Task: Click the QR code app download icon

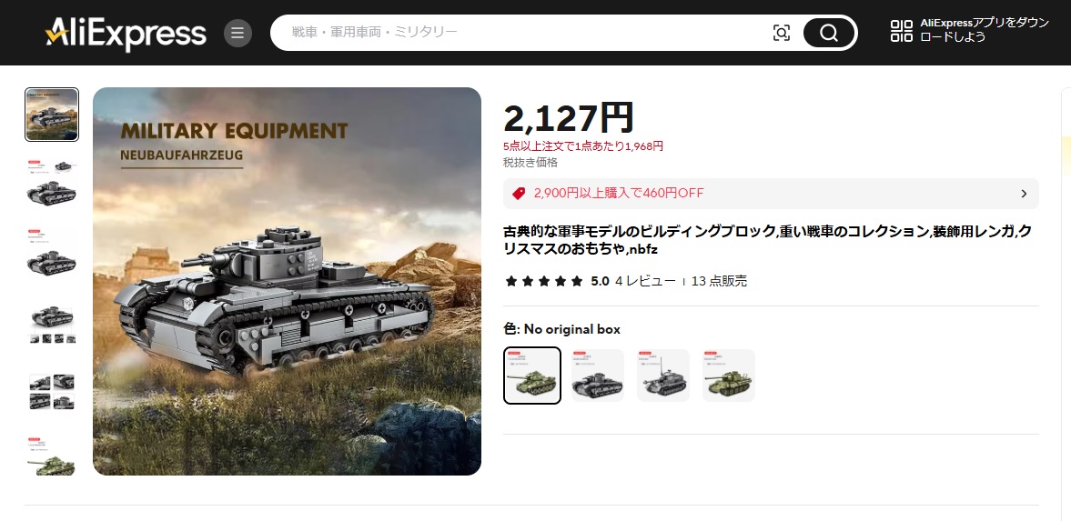Action: (x=902, y=31)
